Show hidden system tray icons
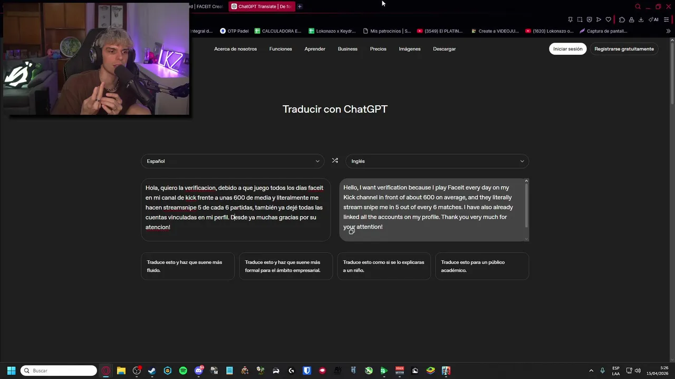Screen dimensions: 675x379 (x=591, y=371)
